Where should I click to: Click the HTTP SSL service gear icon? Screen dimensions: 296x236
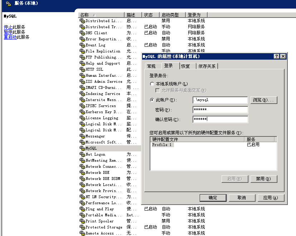(82, 69)
